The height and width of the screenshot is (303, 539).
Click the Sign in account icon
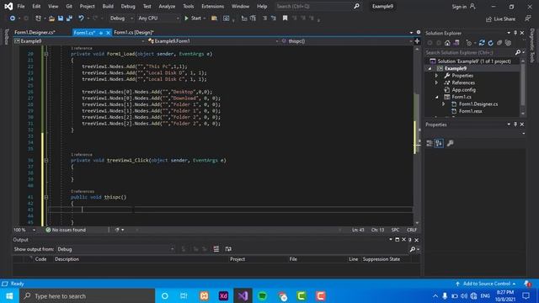coord(473,6)
